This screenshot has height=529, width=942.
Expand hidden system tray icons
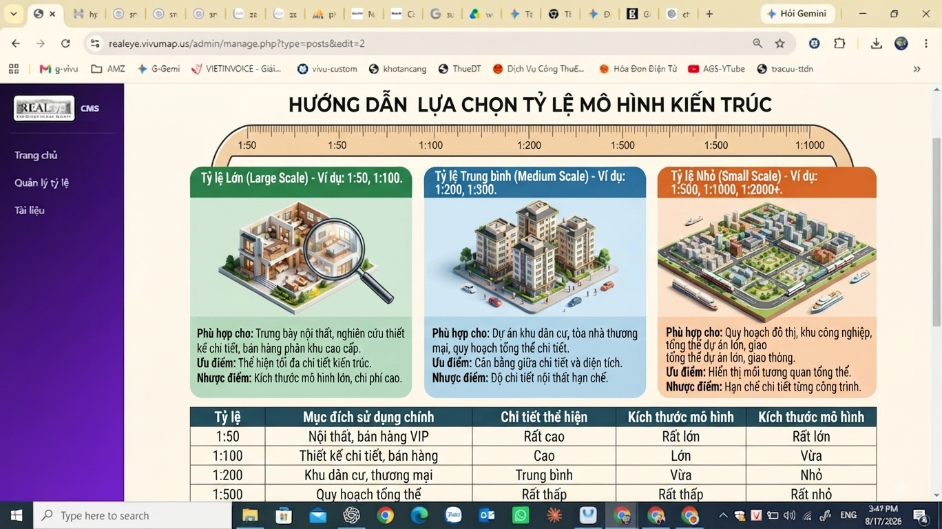point(722,515)
